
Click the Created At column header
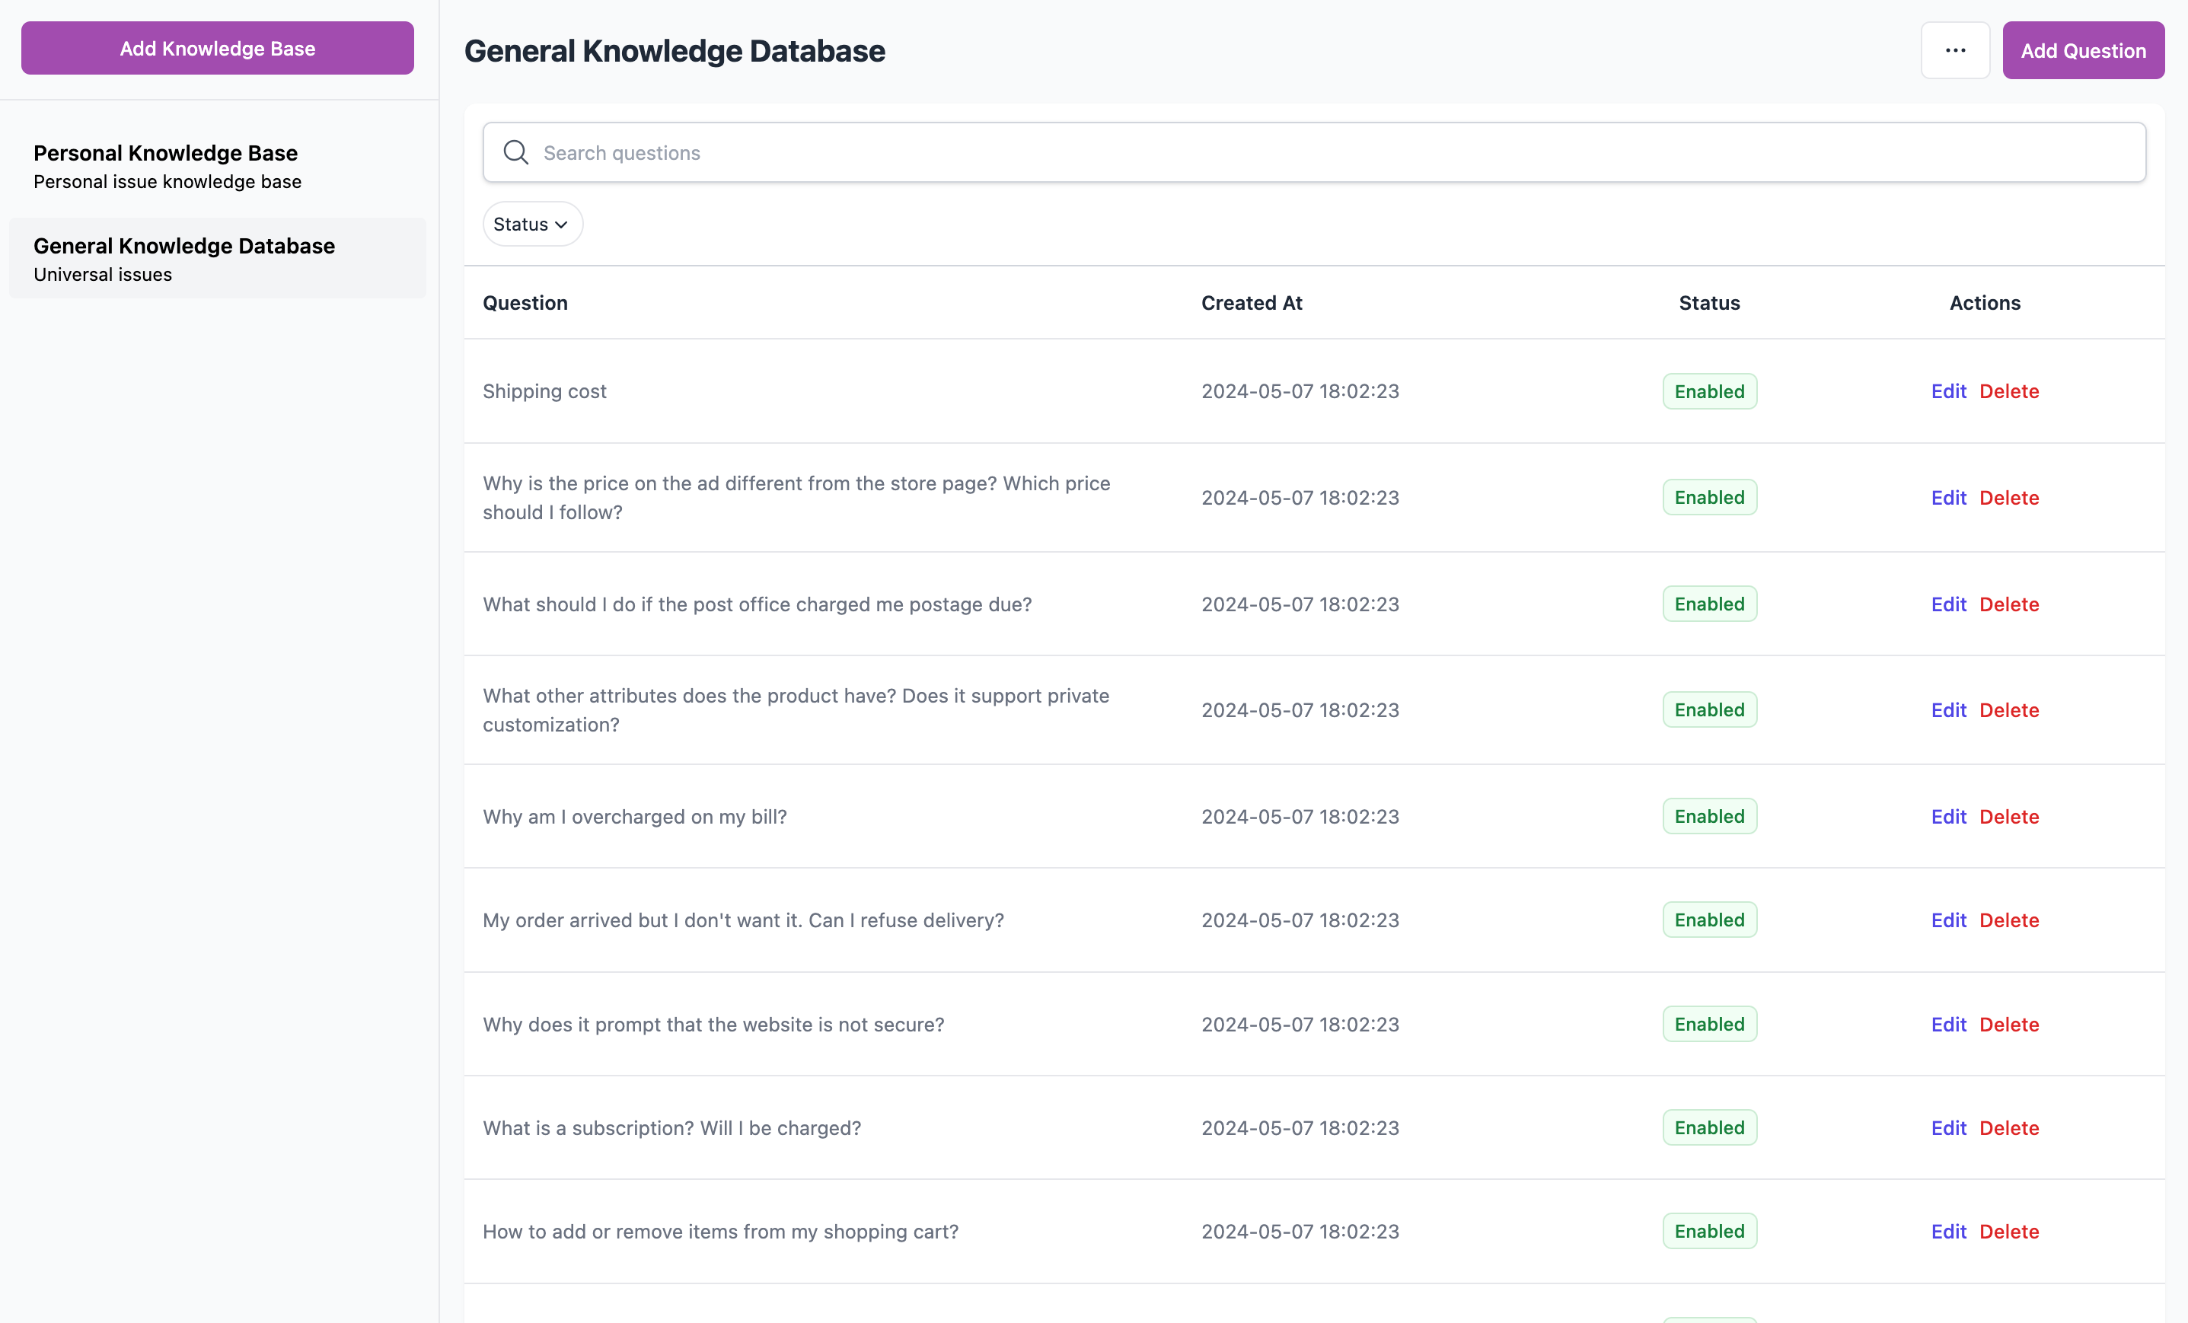(1251, 303)
